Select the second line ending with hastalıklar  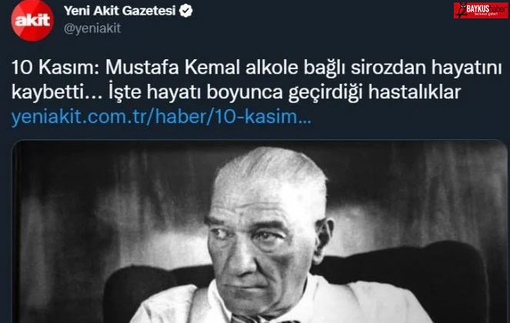pos(236,92)
